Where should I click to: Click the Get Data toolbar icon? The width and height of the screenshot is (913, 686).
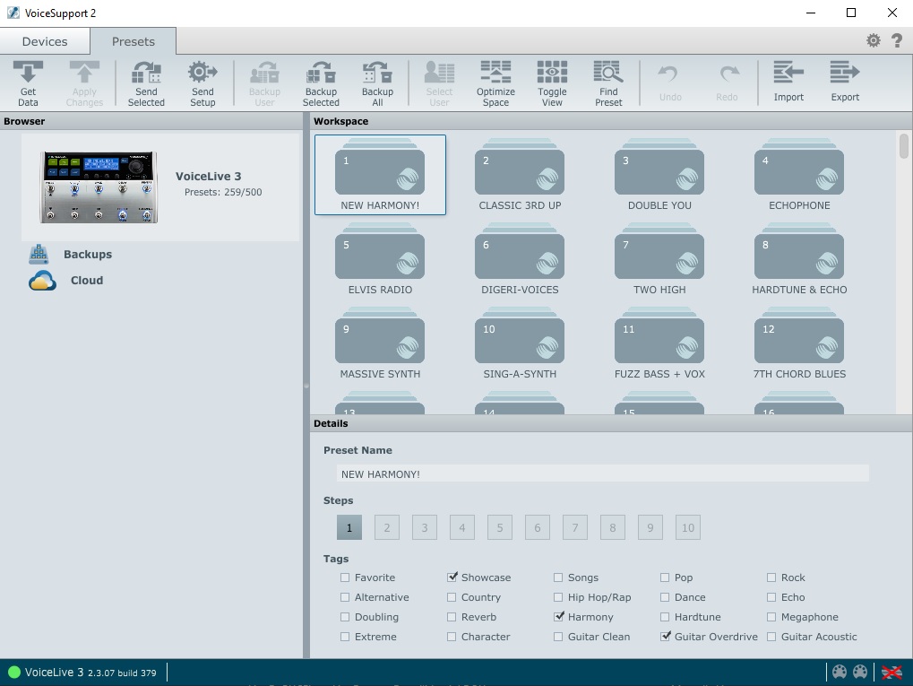[28, 83]
